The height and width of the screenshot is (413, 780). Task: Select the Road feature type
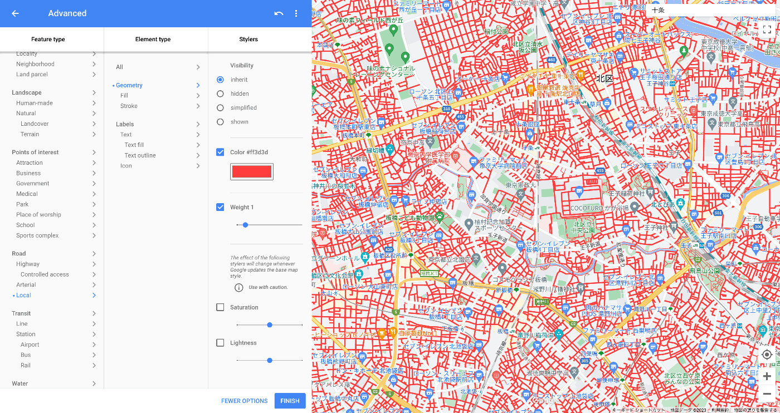19,253
